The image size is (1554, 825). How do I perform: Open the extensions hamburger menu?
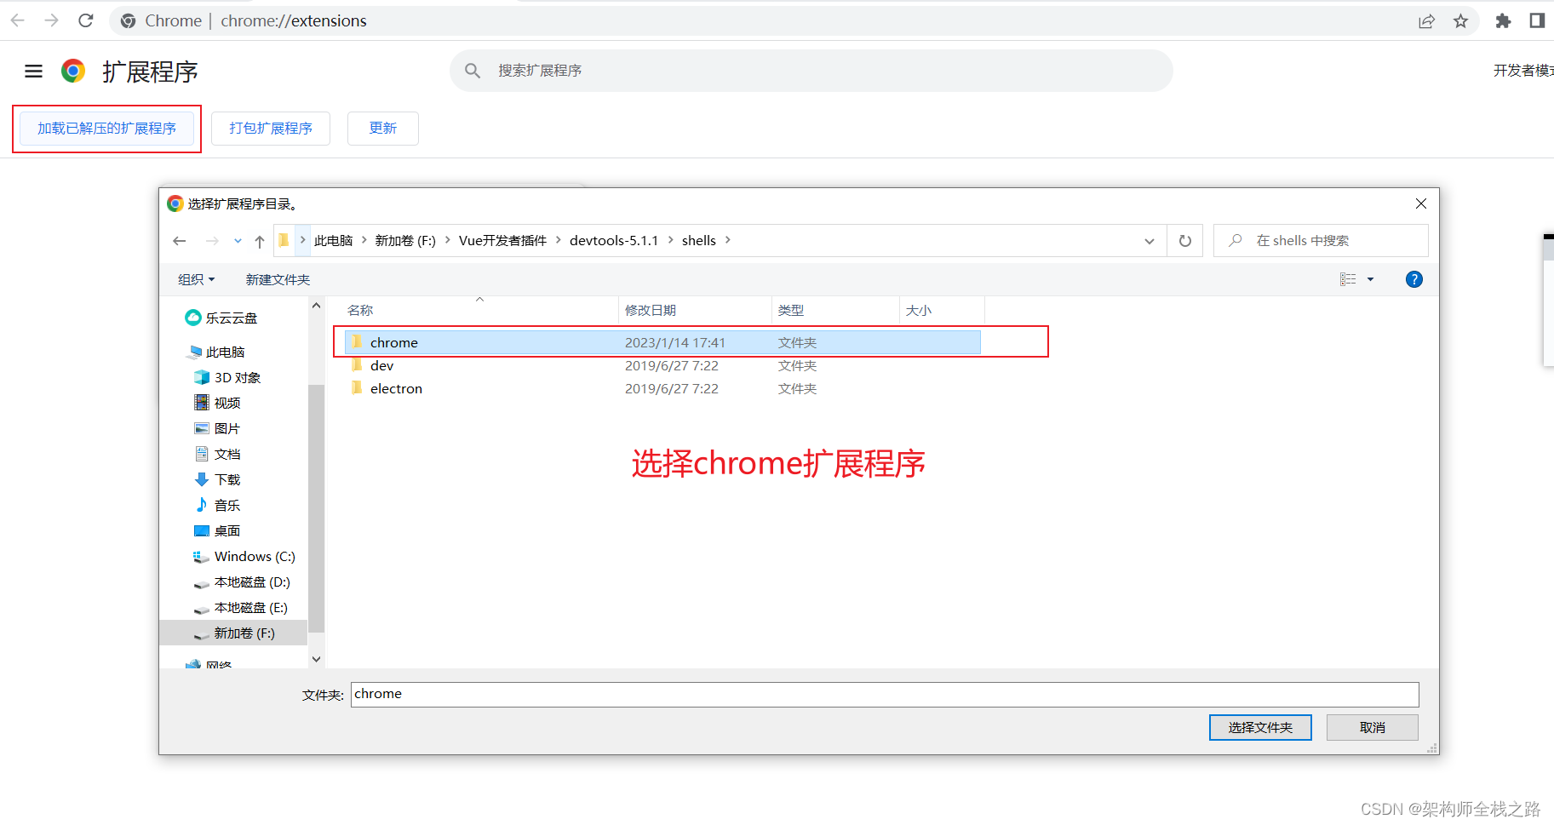pyautogui.click(x=33, y=72)
